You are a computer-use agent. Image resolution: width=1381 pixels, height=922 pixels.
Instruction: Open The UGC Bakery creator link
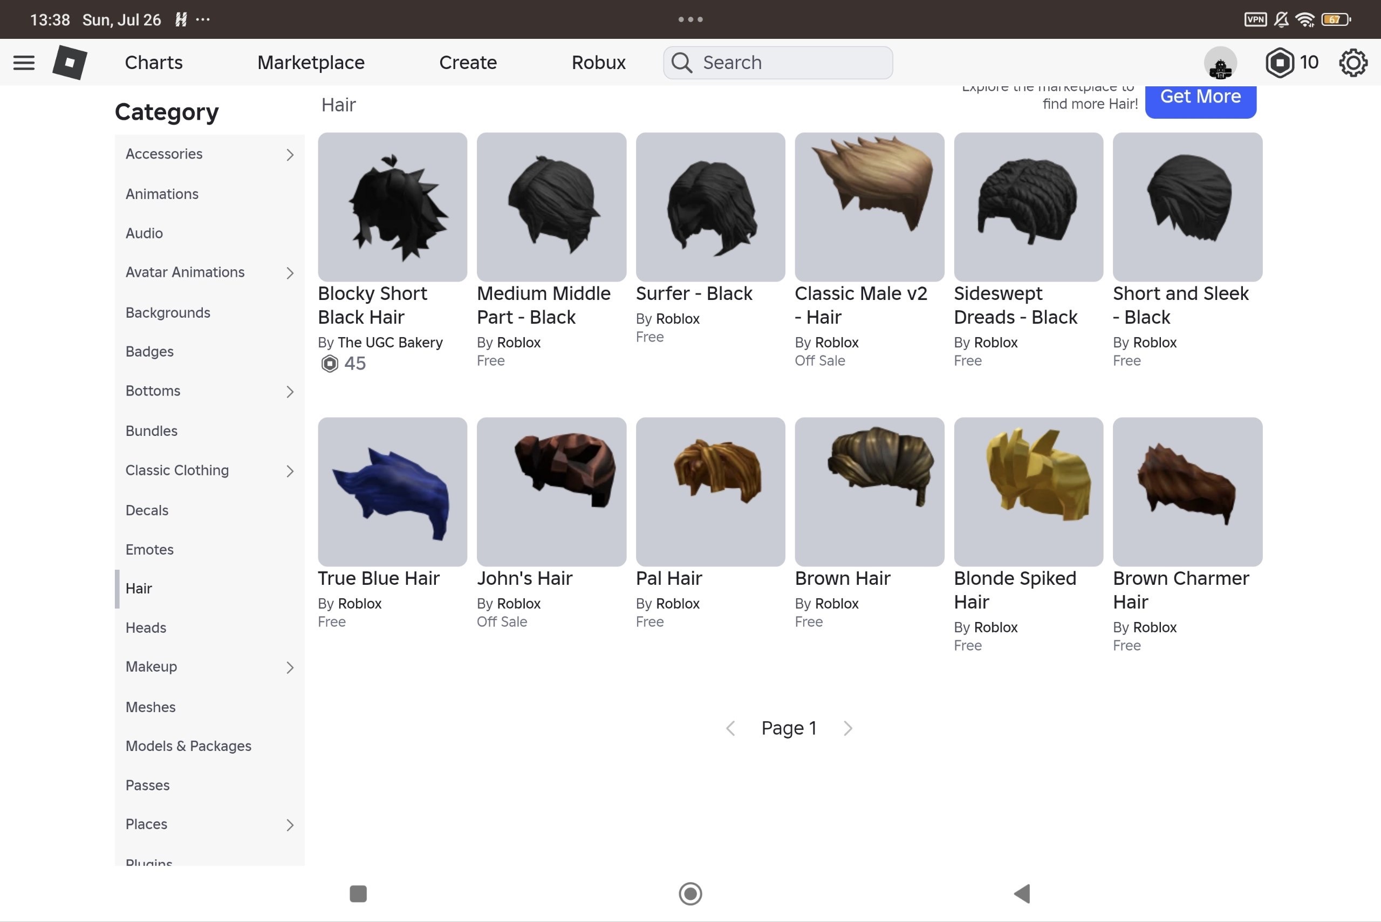[x=390, y=342]
